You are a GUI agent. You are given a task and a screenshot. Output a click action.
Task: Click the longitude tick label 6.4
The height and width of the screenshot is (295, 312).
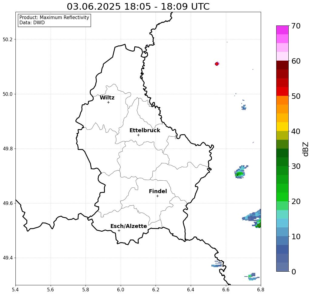(191, 290)
